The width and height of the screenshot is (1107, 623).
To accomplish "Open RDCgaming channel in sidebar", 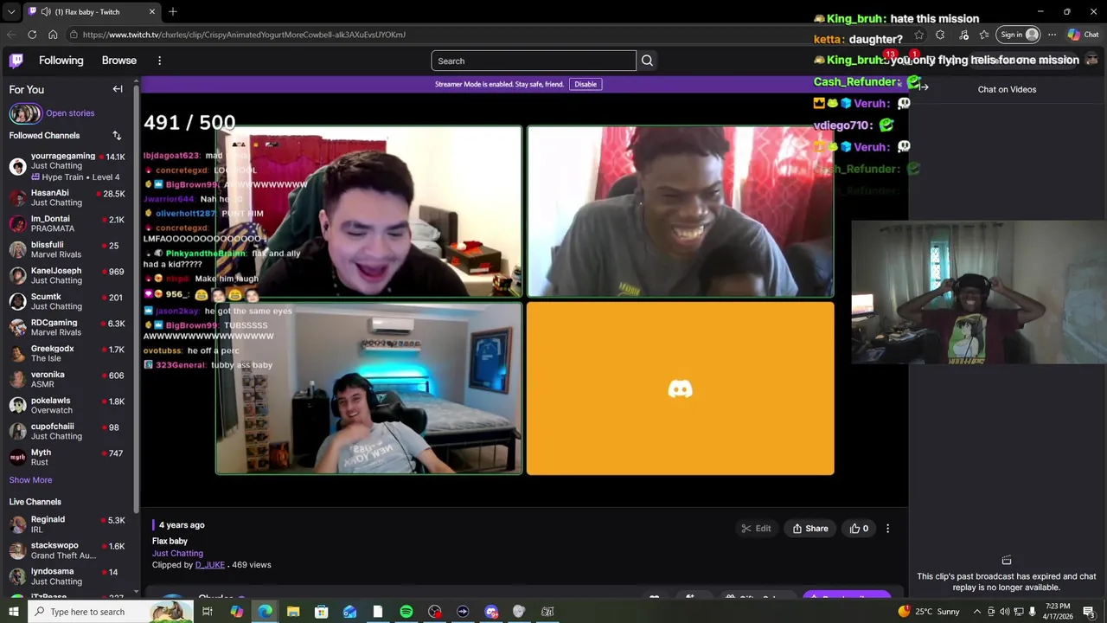I will pos(67,328).
